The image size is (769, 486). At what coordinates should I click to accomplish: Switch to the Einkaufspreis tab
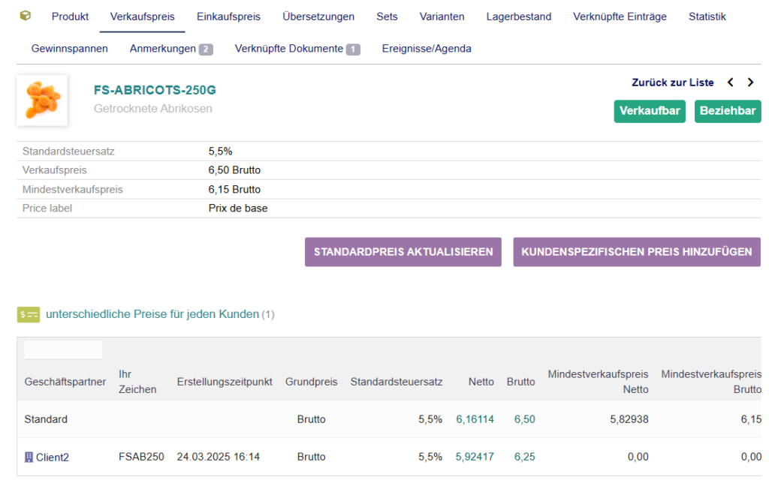(228, 16)
